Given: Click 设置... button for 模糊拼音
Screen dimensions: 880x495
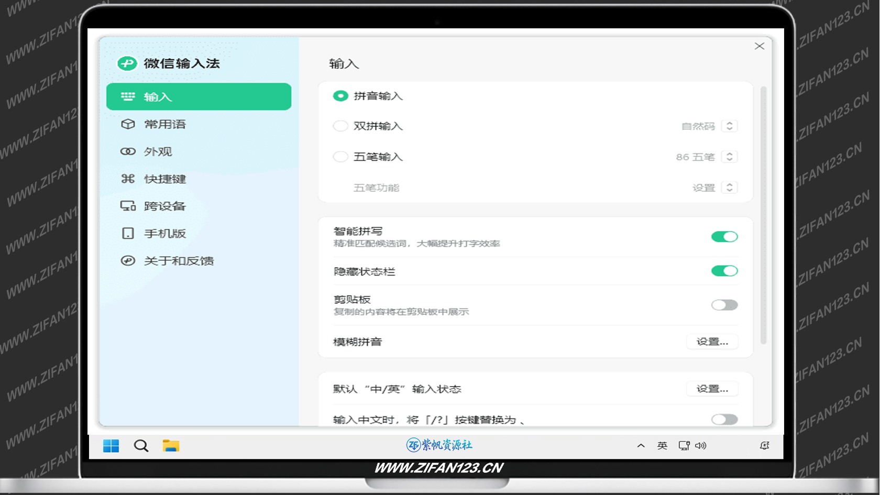Looking at the screenshot, I should [x=712, y=342].
